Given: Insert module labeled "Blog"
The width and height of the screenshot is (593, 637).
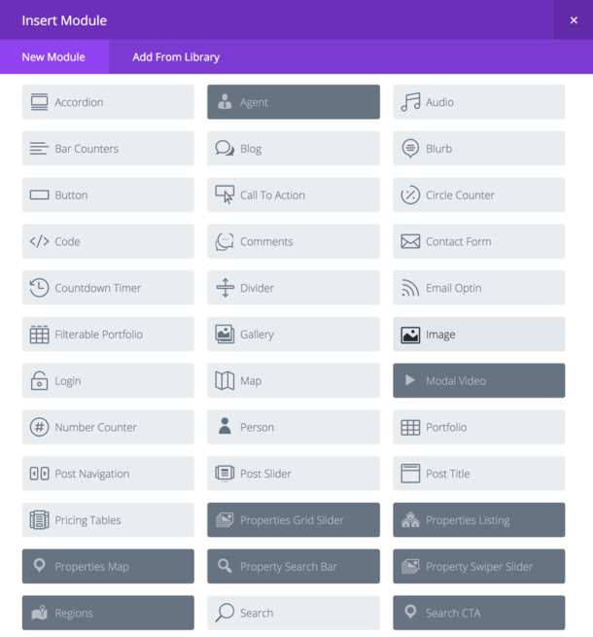Looking at the screenshot, I should 294,148.
